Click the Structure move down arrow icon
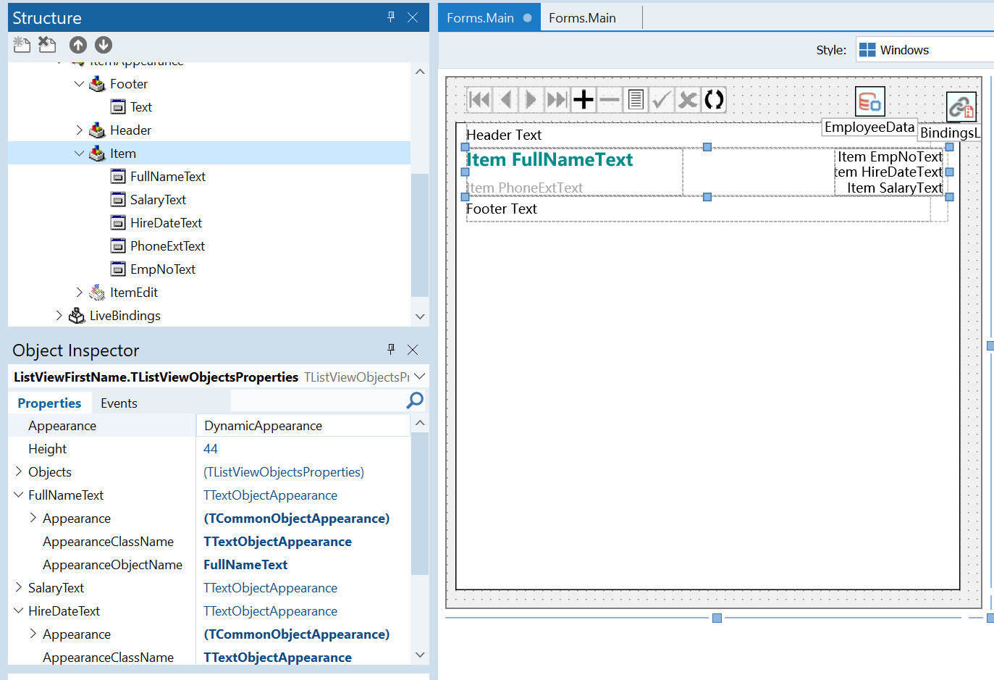Screen dimensions: 994x680 pos(104,45)
